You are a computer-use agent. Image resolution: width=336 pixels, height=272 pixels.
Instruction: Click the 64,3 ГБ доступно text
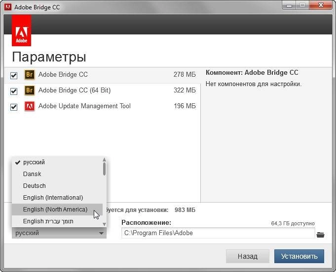293,223
